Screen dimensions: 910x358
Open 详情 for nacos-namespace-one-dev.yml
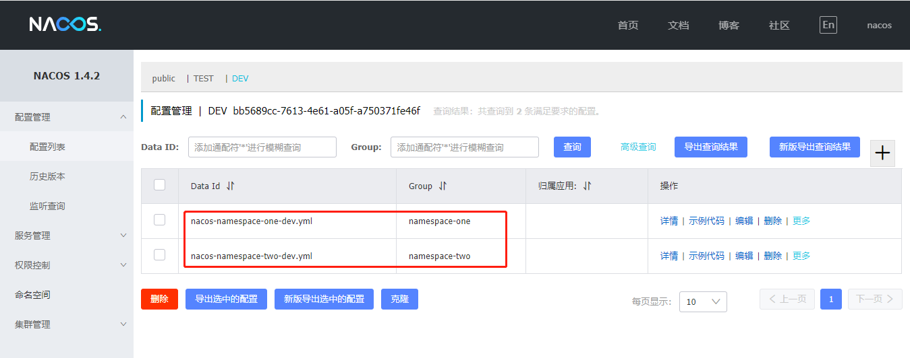click(669, 221)
